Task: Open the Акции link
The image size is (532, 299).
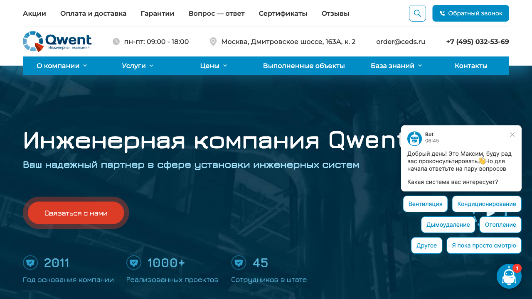Action: pyautogui.click(x=34, y=13)
